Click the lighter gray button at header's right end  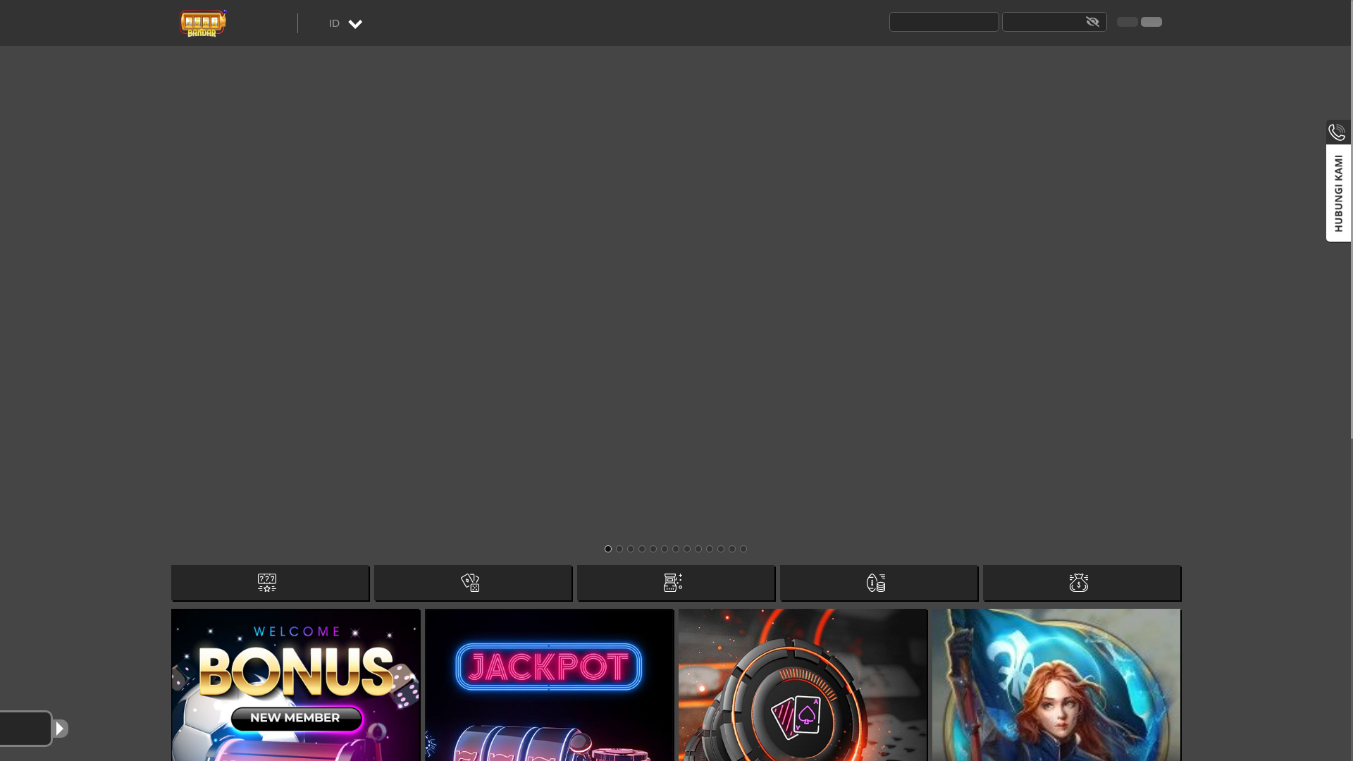click(1151, 22)
